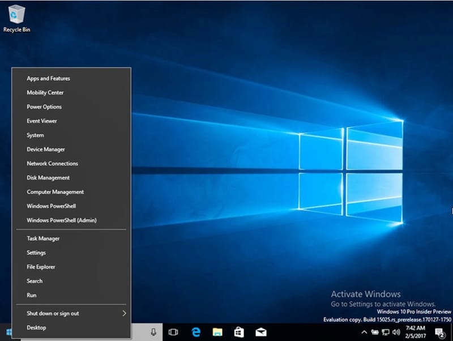453x341 pixels.
Task: Click the volume speaker tray icon
Action: point(396,332)
